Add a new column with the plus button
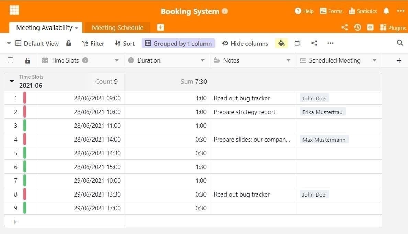Viewport: 408px width, 234px height. tap(399, 61)
